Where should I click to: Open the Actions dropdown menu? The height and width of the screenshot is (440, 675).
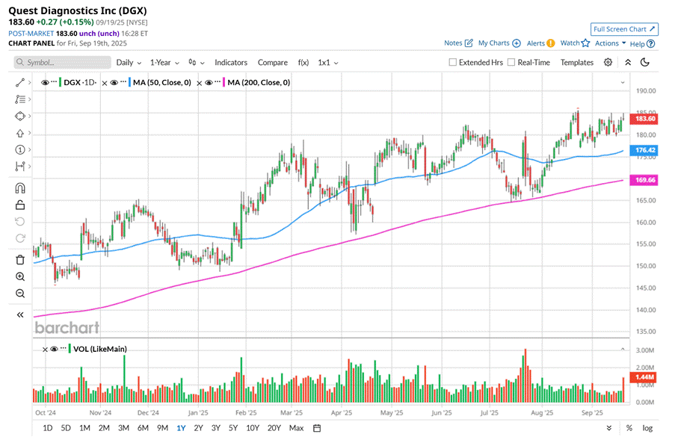(x=610, y=43)
